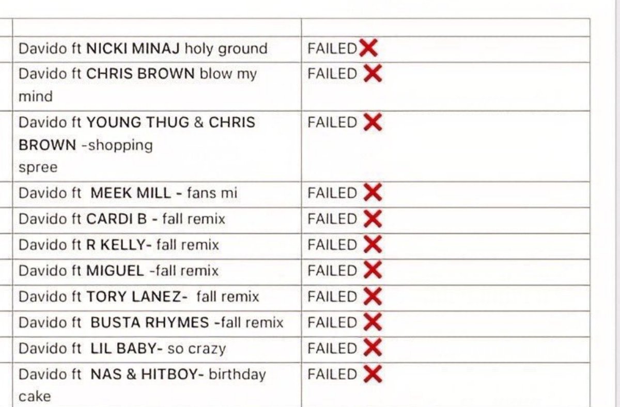The width and height of the screenshot is (620, 407).
Task: Click red X in Busta Rhymes row
Action: pos(373,322)
